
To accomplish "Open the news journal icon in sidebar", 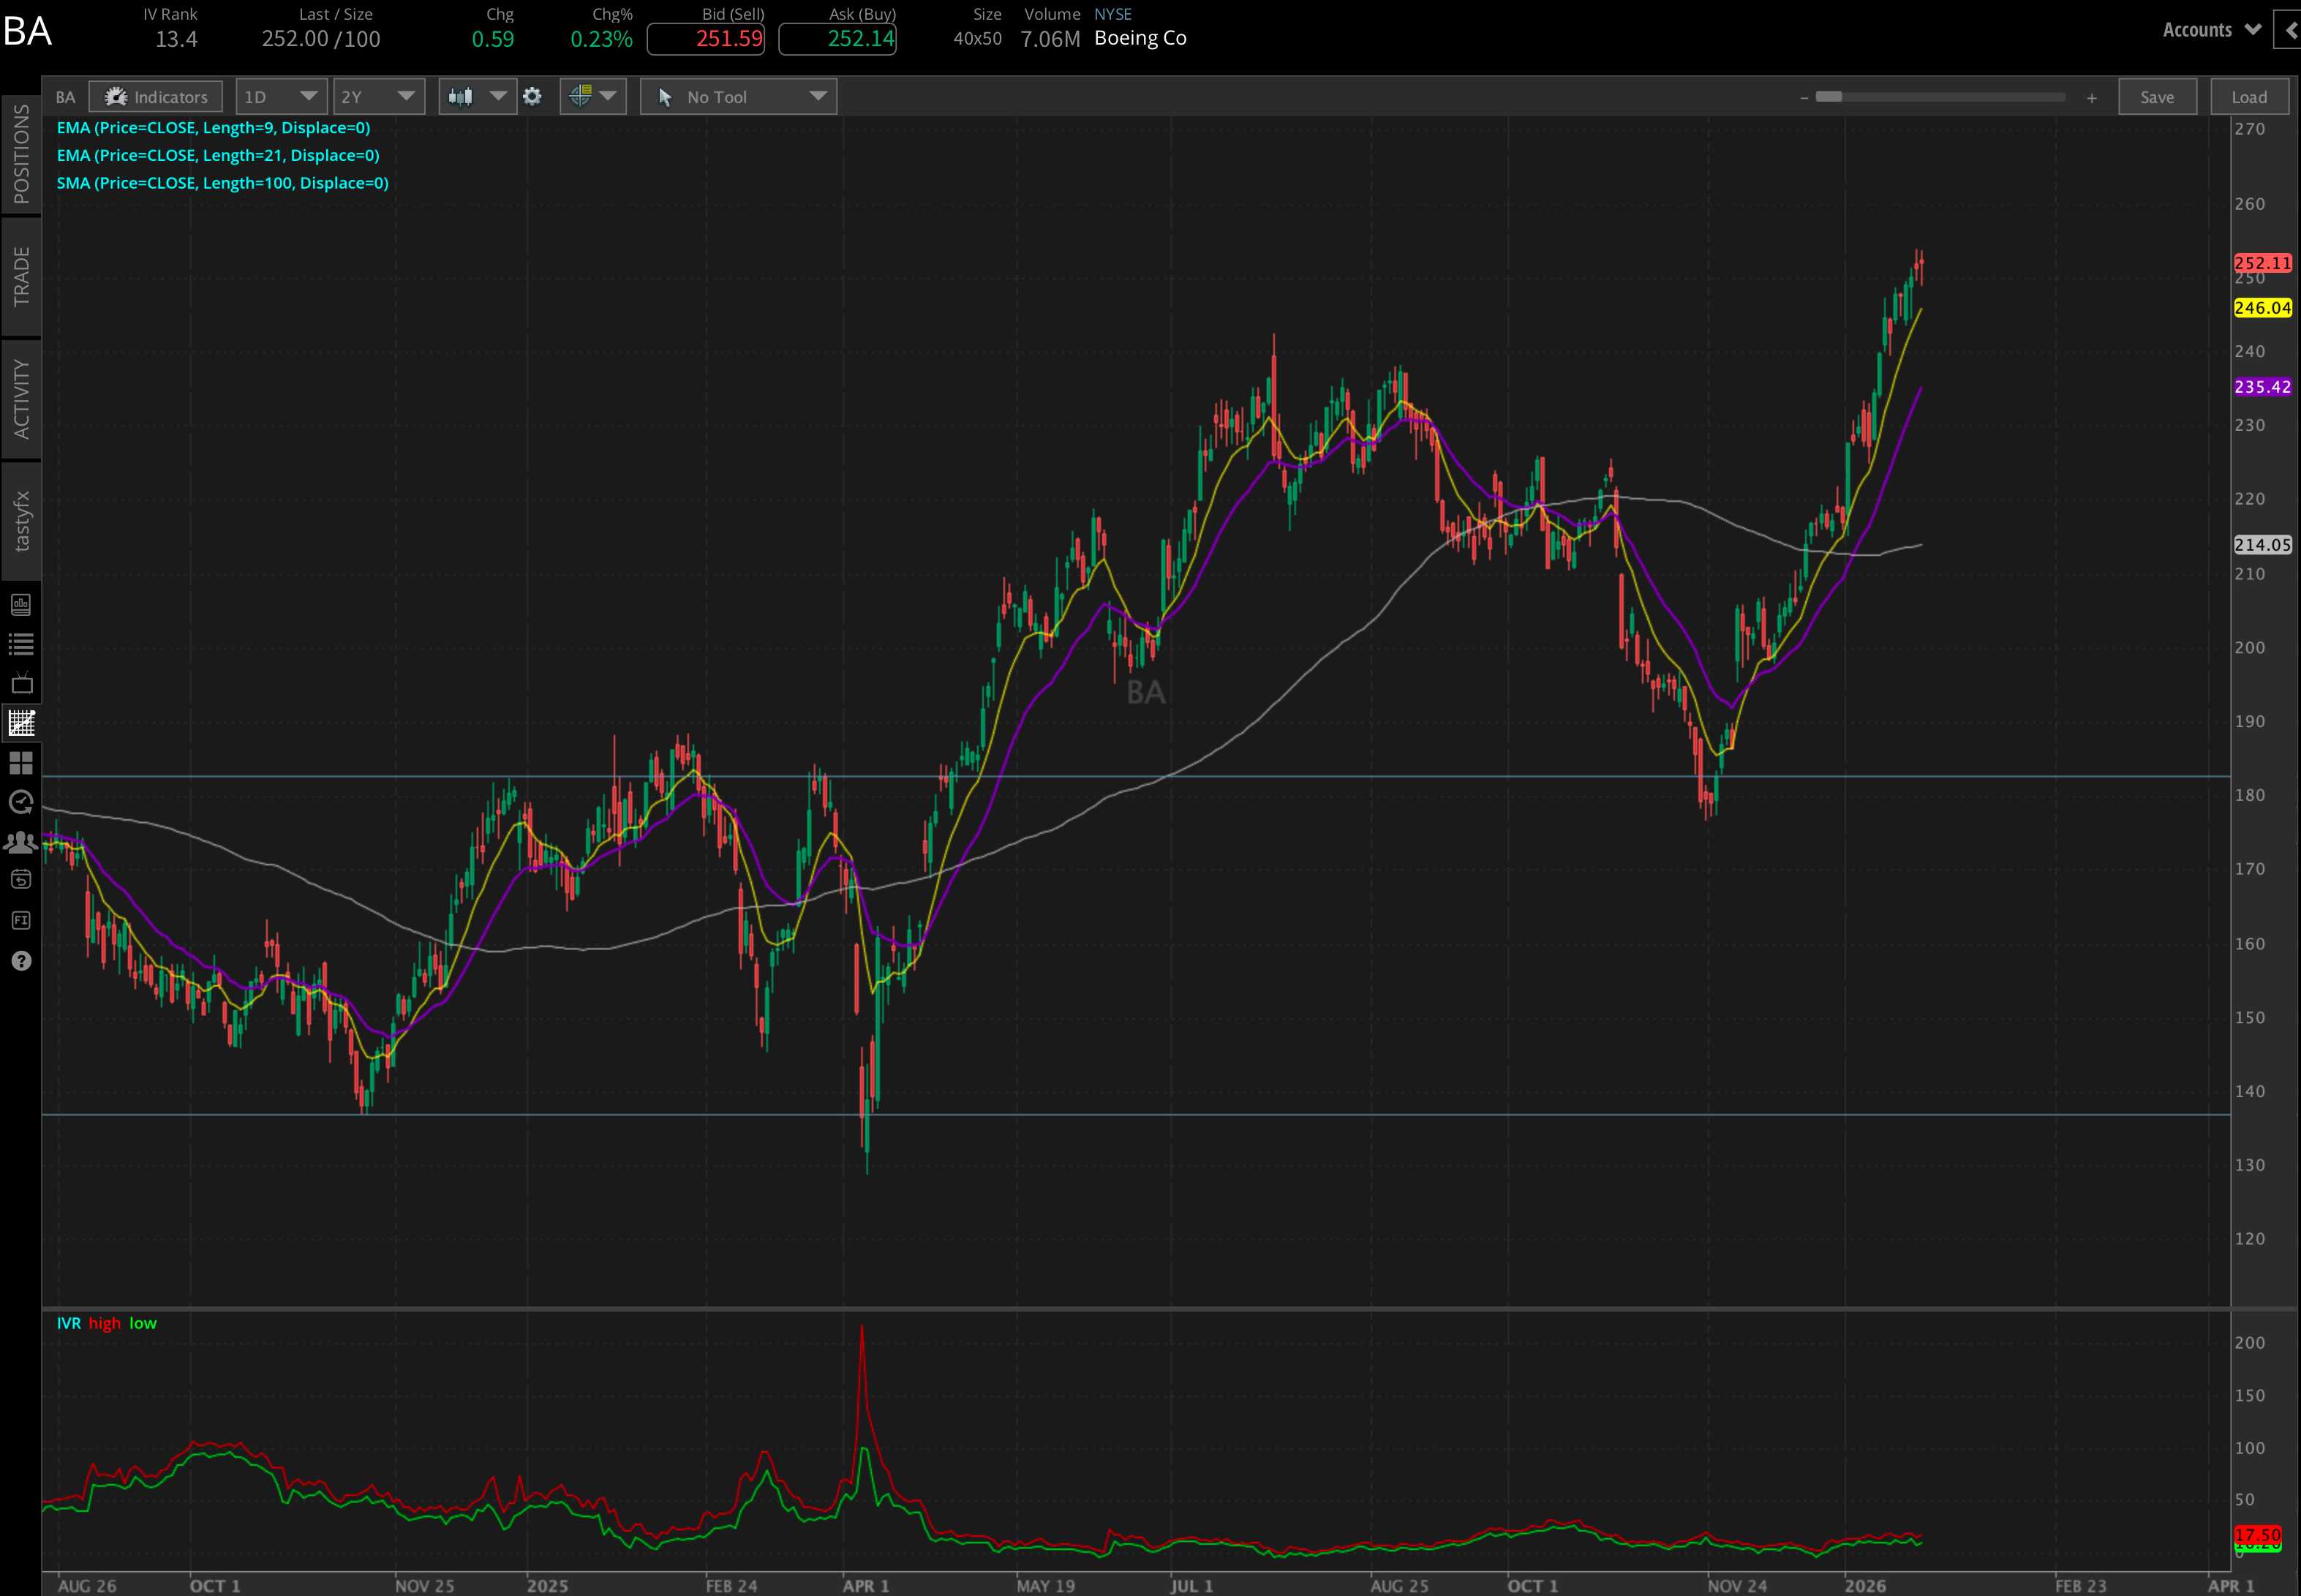I will click(x=21, y=604).
